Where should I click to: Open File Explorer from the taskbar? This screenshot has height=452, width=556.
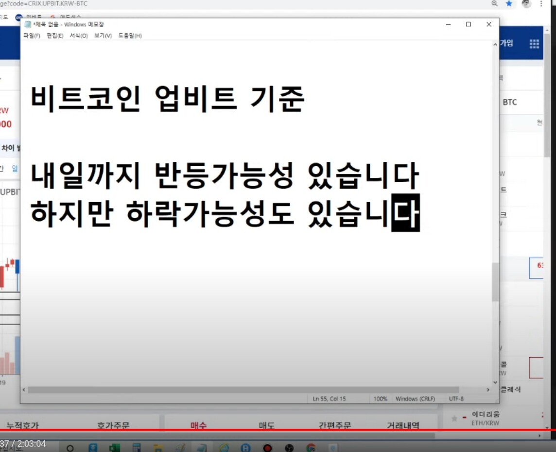coord(158,448)
